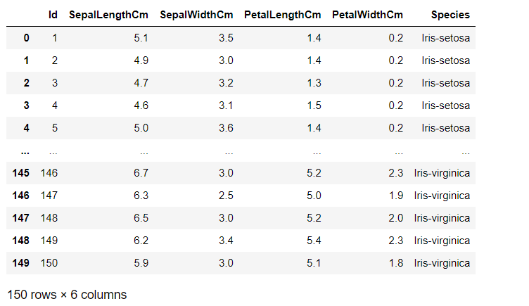Screen dimensions: 529x306
Task: Select Id value 146 cell
Action: click(49, 173)
